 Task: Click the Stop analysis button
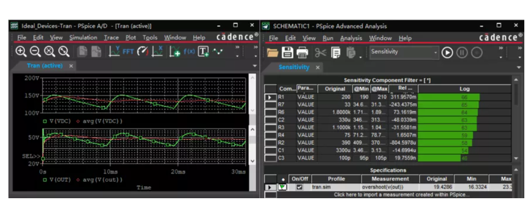477,53
